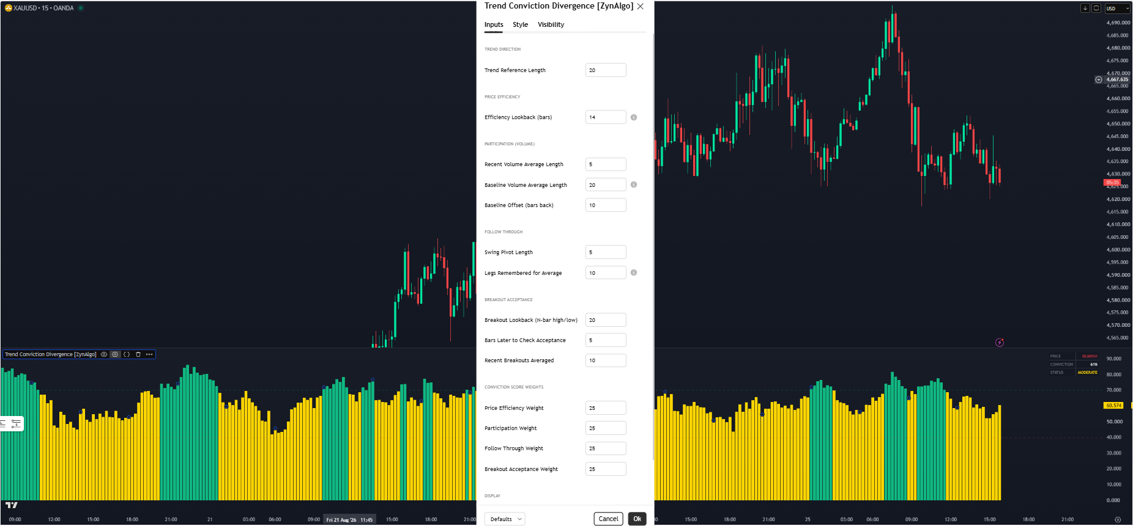
Task: Open indicator settings from legend gear icon
Action: pos(115,354)
